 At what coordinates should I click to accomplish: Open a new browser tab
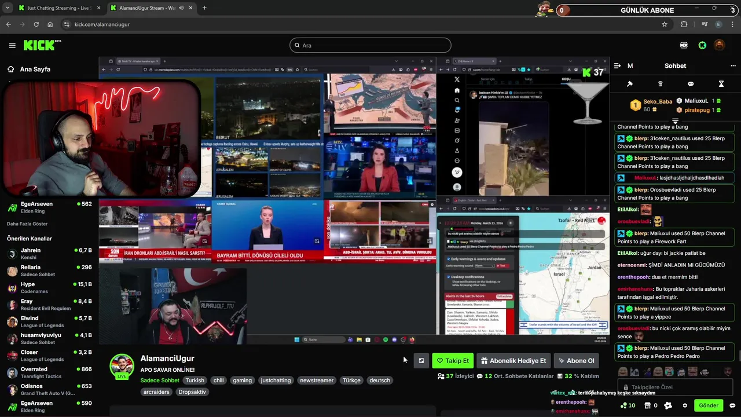[x=204, y=8]
